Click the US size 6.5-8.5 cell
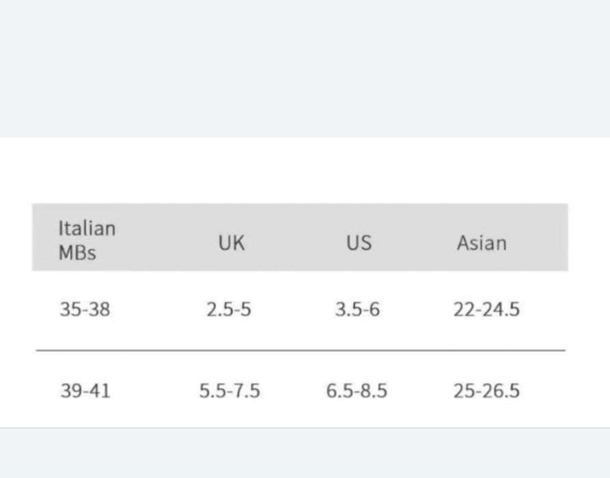Screen dimensions: 610x478 (357, 391)
